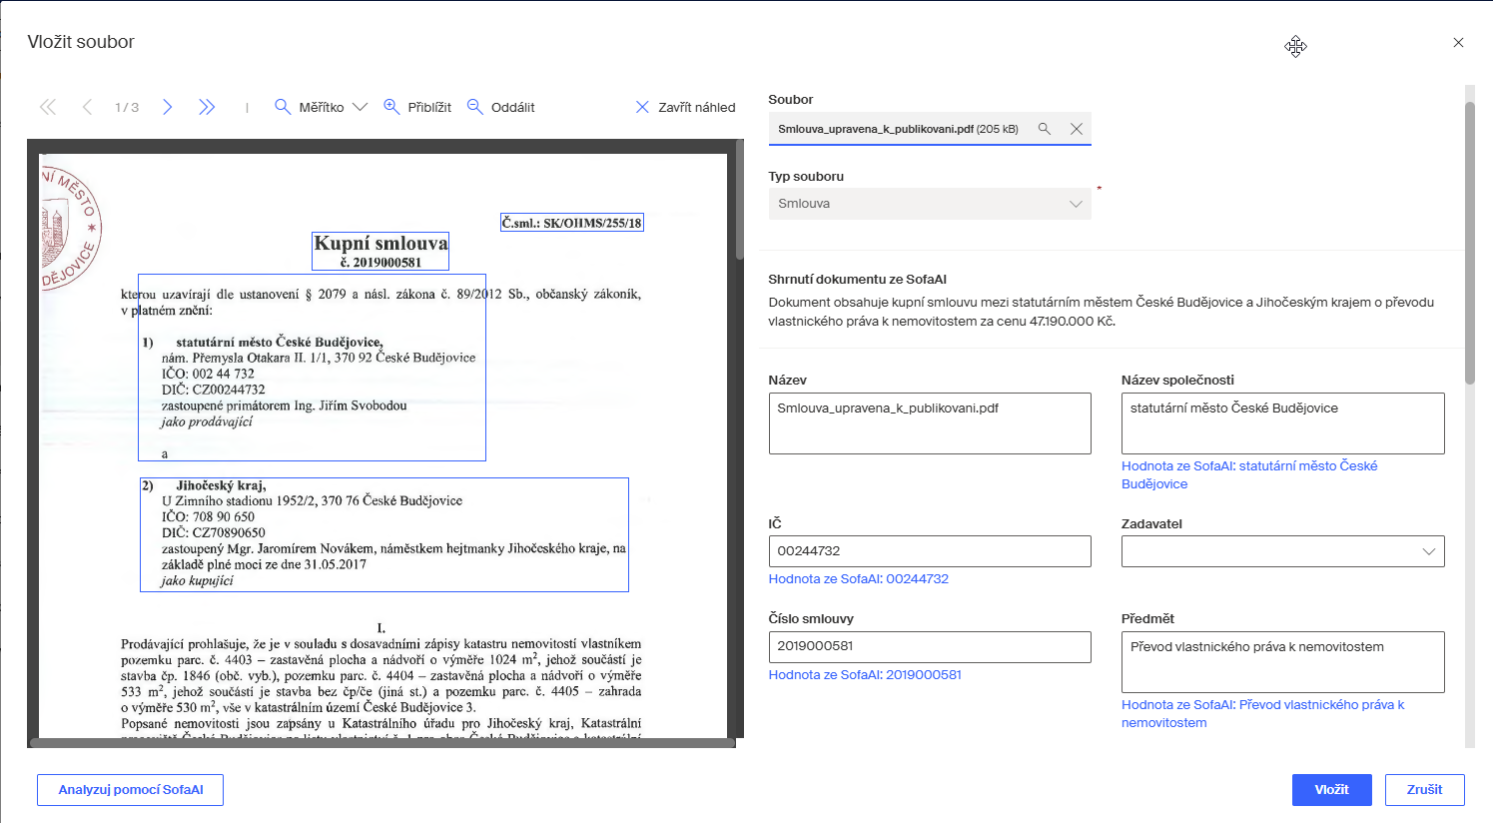
Task: Click the page indicator 1 / 3
Action: 127,107
